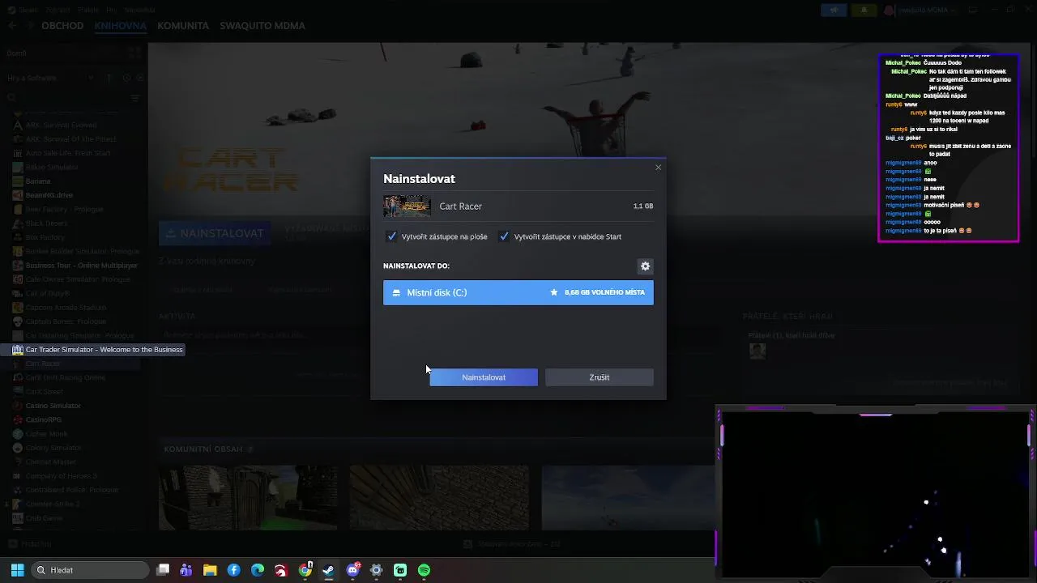Click the library search field
1037x583 pixels.
coord(65,98)
